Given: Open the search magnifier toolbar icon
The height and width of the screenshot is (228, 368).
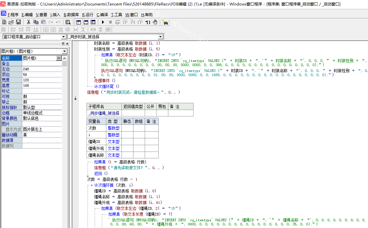Looking at the screenshot, I should point(68,22).
